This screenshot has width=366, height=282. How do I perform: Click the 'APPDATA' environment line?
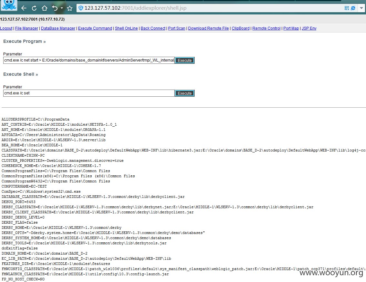[54, 135]
